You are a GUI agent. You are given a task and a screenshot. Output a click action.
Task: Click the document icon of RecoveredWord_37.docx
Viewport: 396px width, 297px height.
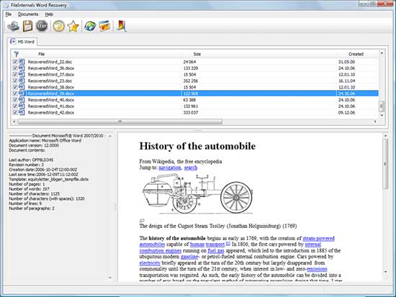[x=22, y=74]
